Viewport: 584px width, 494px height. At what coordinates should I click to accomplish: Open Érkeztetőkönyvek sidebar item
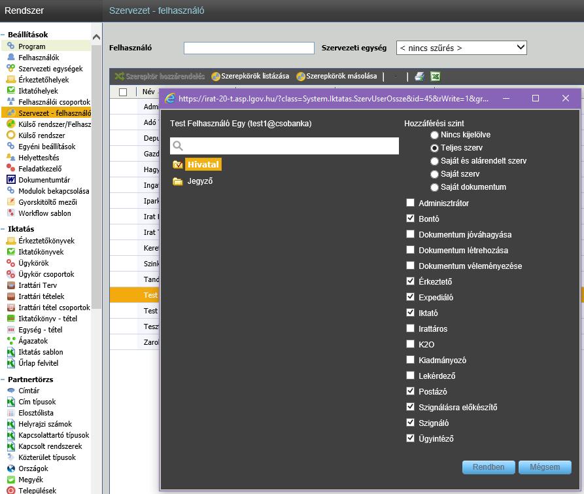(x=46, y=241)
